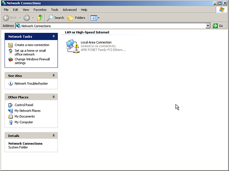This screenshot has width=229, height=171.
Task: Open the Favorites menu
Action: (x=40, y=10)
